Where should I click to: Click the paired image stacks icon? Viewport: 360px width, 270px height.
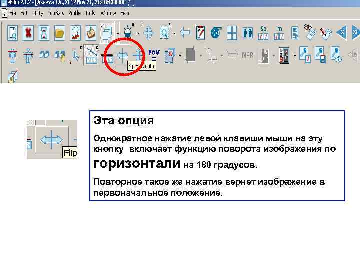click(x=44, y=55)
